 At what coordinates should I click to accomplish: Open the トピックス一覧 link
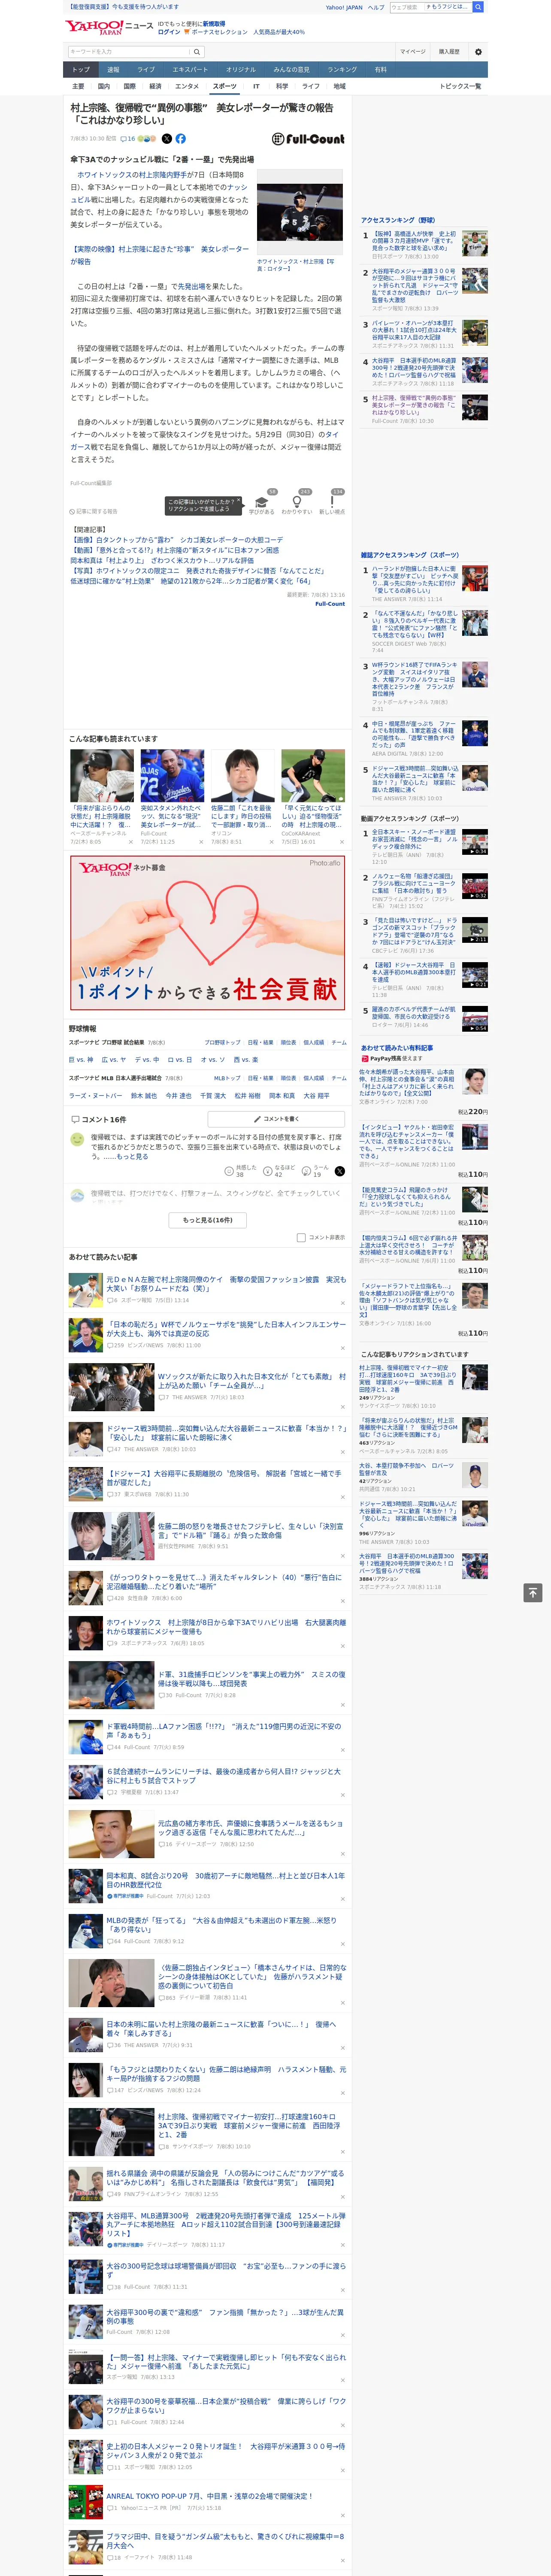[x=460, y=86]
